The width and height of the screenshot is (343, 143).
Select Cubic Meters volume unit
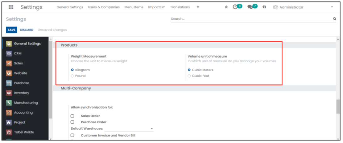click(189, 70)
